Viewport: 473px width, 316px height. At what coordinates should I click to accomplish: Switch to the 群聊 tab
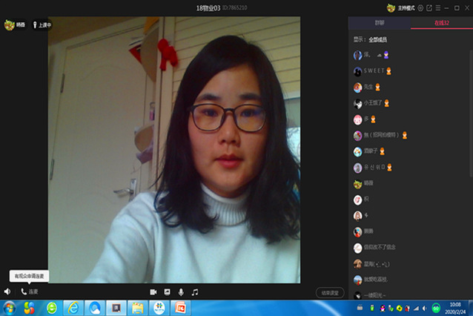[379, 24]
